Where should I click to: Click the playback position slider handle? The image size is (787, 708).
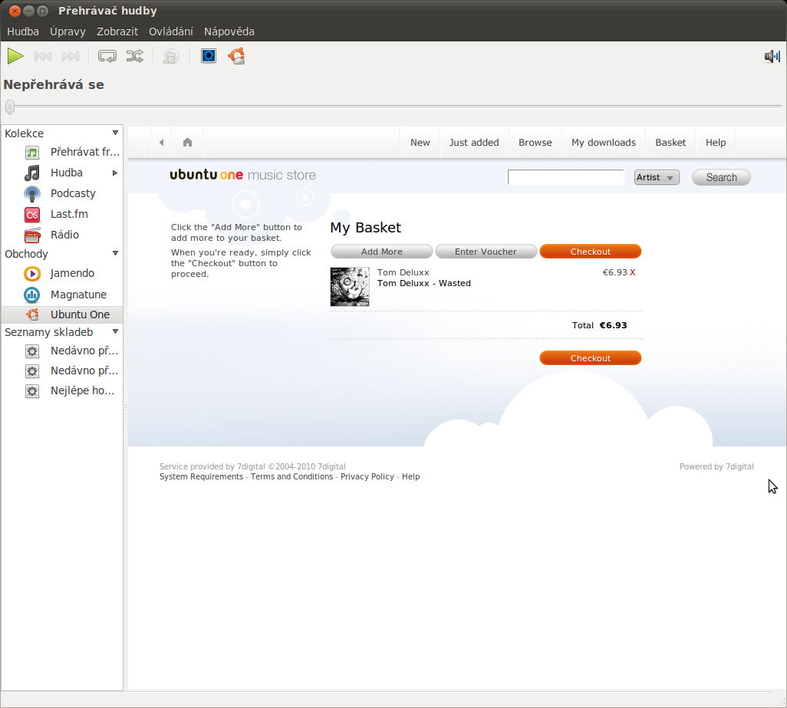[x=9, y=107]
